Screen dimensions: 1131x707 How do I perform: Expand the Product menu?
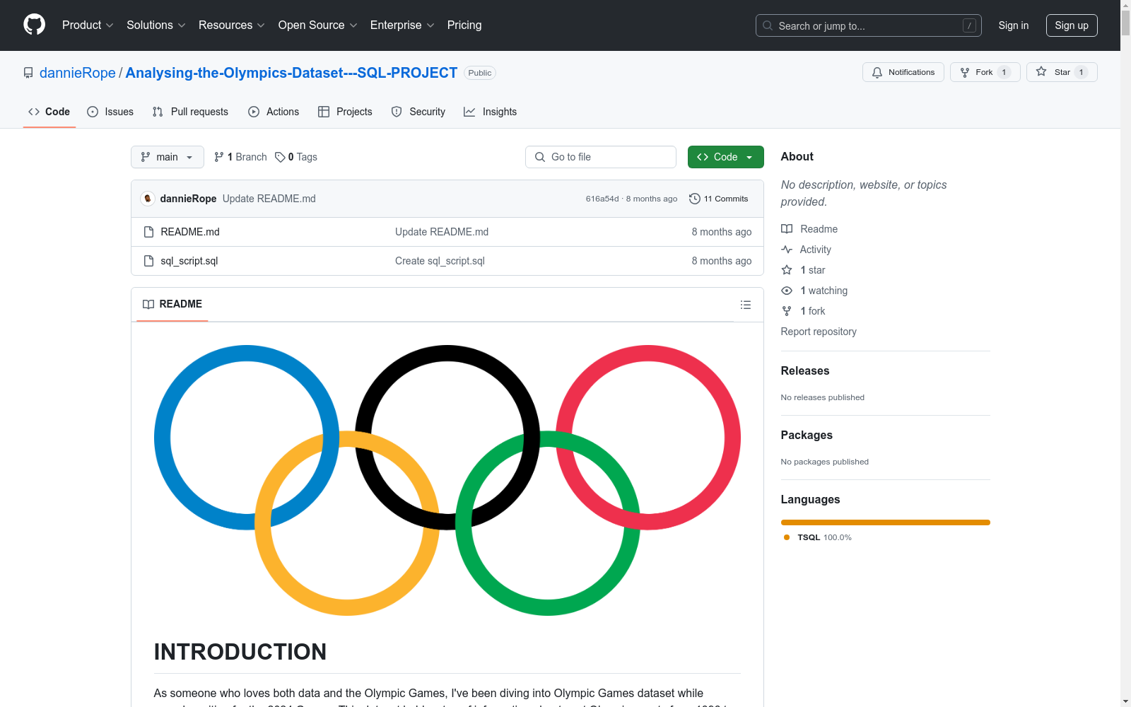click(x=88, y=25)
